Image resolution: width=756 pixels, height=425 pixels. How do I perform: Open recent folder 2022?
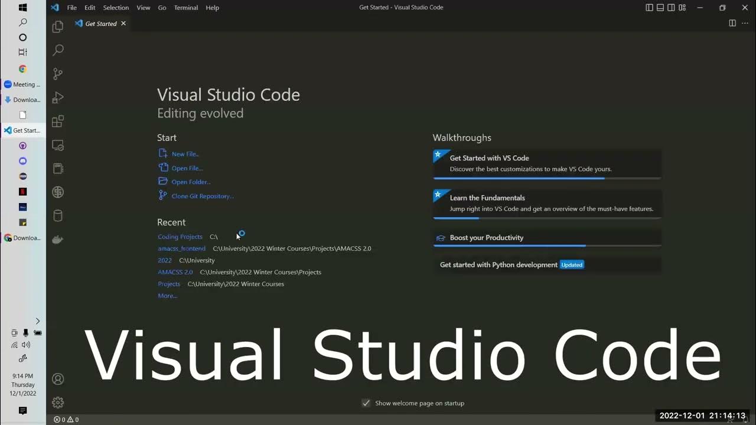(165, 260)
